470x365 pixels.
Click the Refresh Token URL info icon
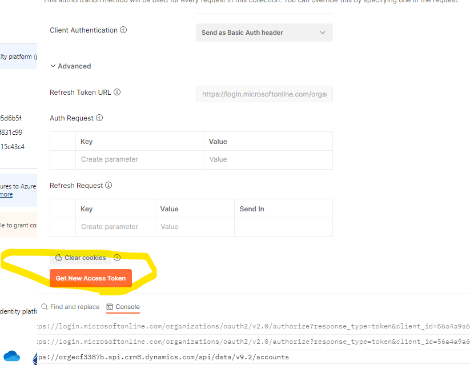pyautogui.click(x=117, y=92)
